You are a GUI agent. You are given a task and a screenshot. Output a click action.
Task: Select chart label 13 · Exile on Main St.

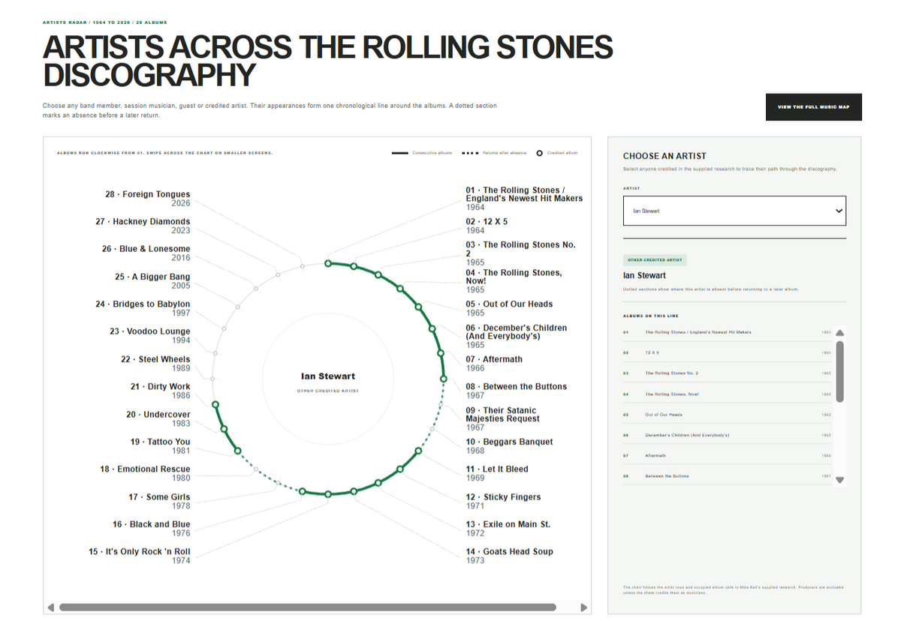(x=508, y=529)
